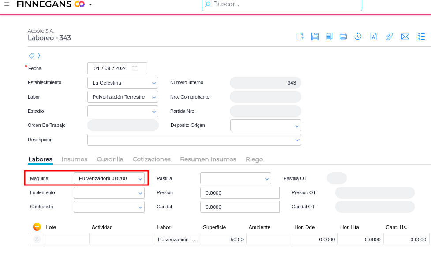Open the checklist icon in the toolbar

pyautogui.click(x=421, y=37)
